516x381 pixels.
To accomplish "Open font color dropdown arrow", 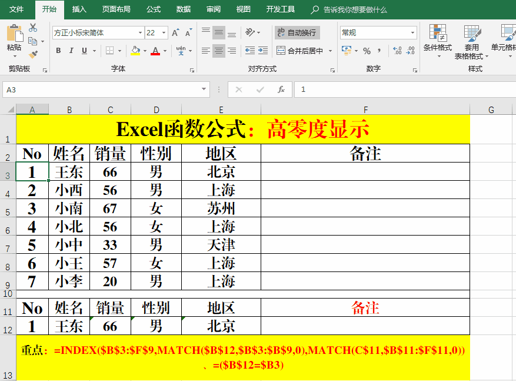I will 165,51.
